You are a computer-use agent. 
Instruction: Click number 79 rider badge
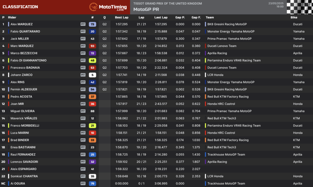[92, 183]
